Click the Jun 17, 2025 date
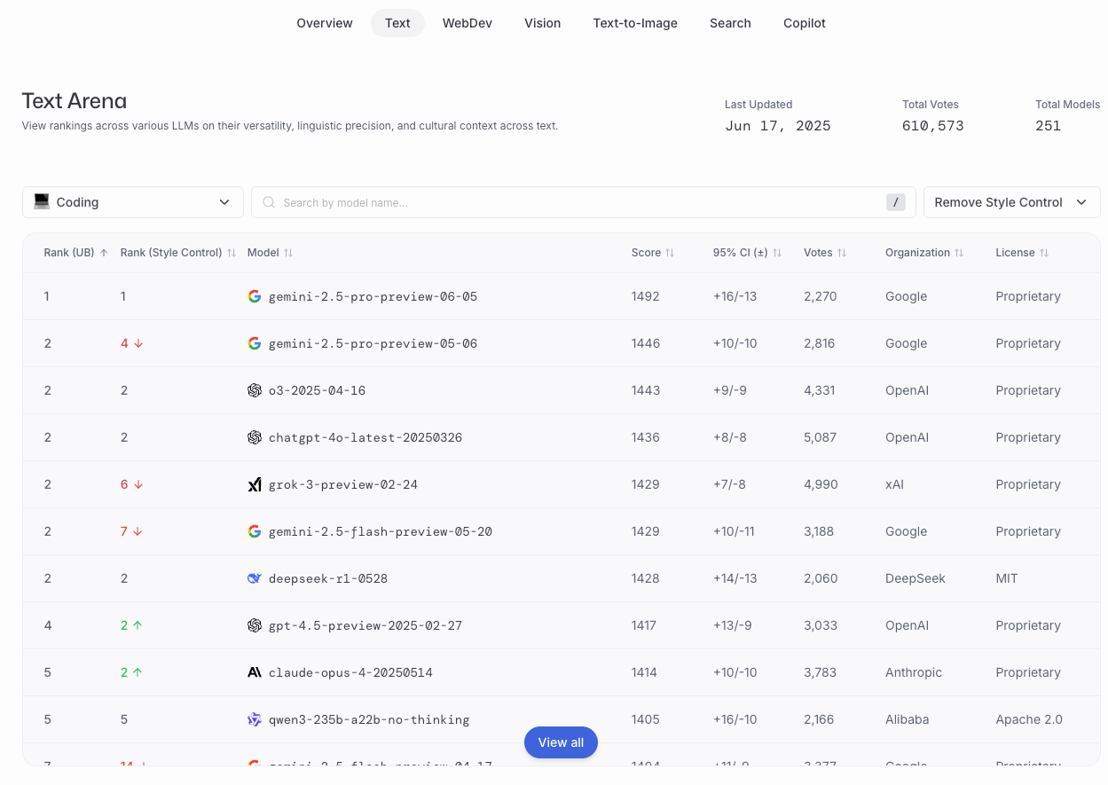This screenshot has height=785, width=1108. tap(778, 126)
